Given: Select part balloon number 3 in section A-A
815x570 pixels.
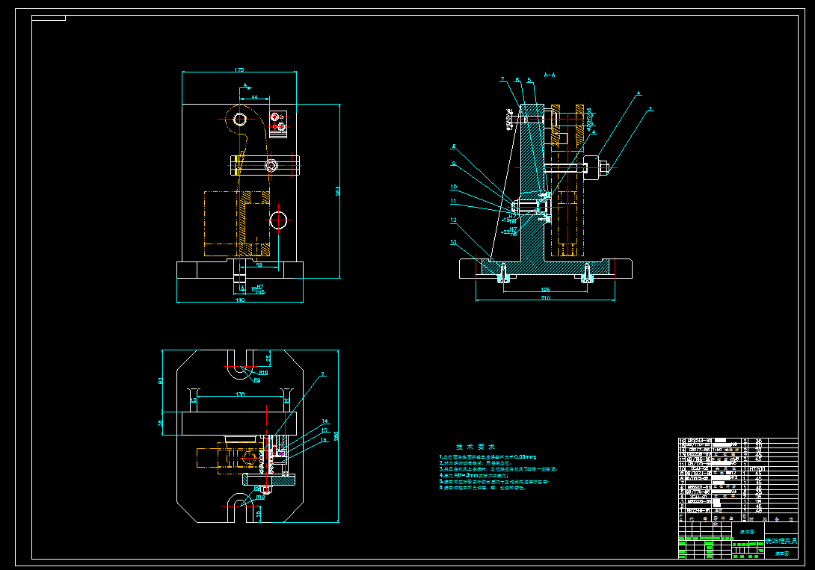Looking at the screenshot, I should (x=650, y=110).
